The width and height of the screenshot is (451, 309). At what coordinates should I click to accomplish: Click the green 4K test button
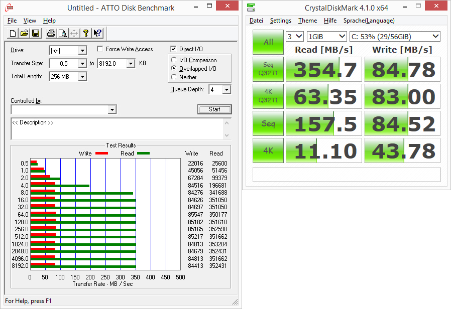pos(268,150)
